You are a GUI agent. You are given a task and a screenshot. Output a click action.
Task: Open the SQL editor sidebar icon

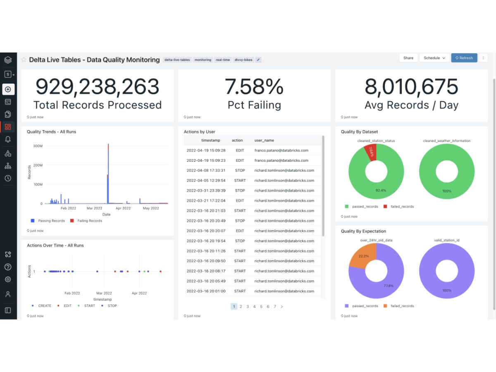click(x=8, y=102)
